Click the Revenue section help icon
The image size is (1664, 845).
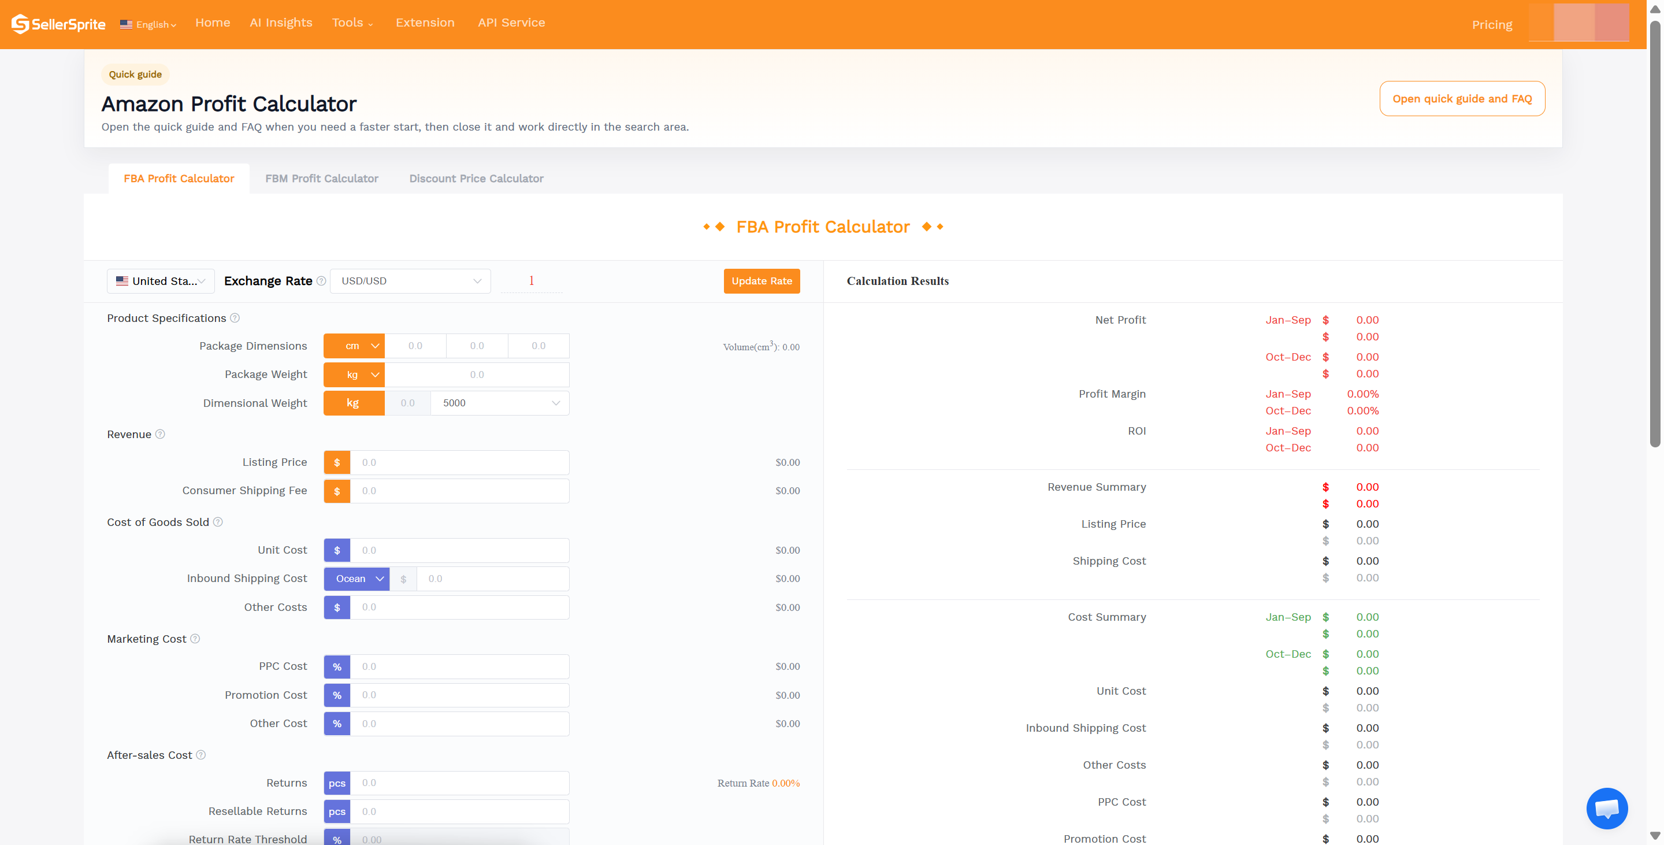[161, 434]
